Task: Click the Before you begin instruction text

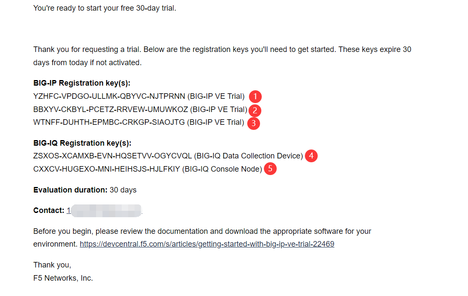Action: point(202,231)
